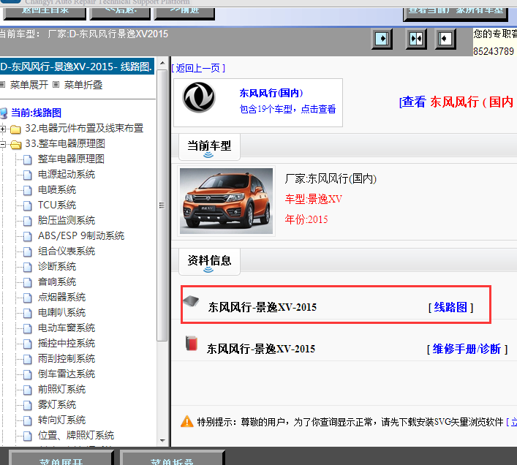Viewport: 517px width, 465px height.
Task: Open 胎压监测系统 tree item
Action: click(x=67, y=220)
